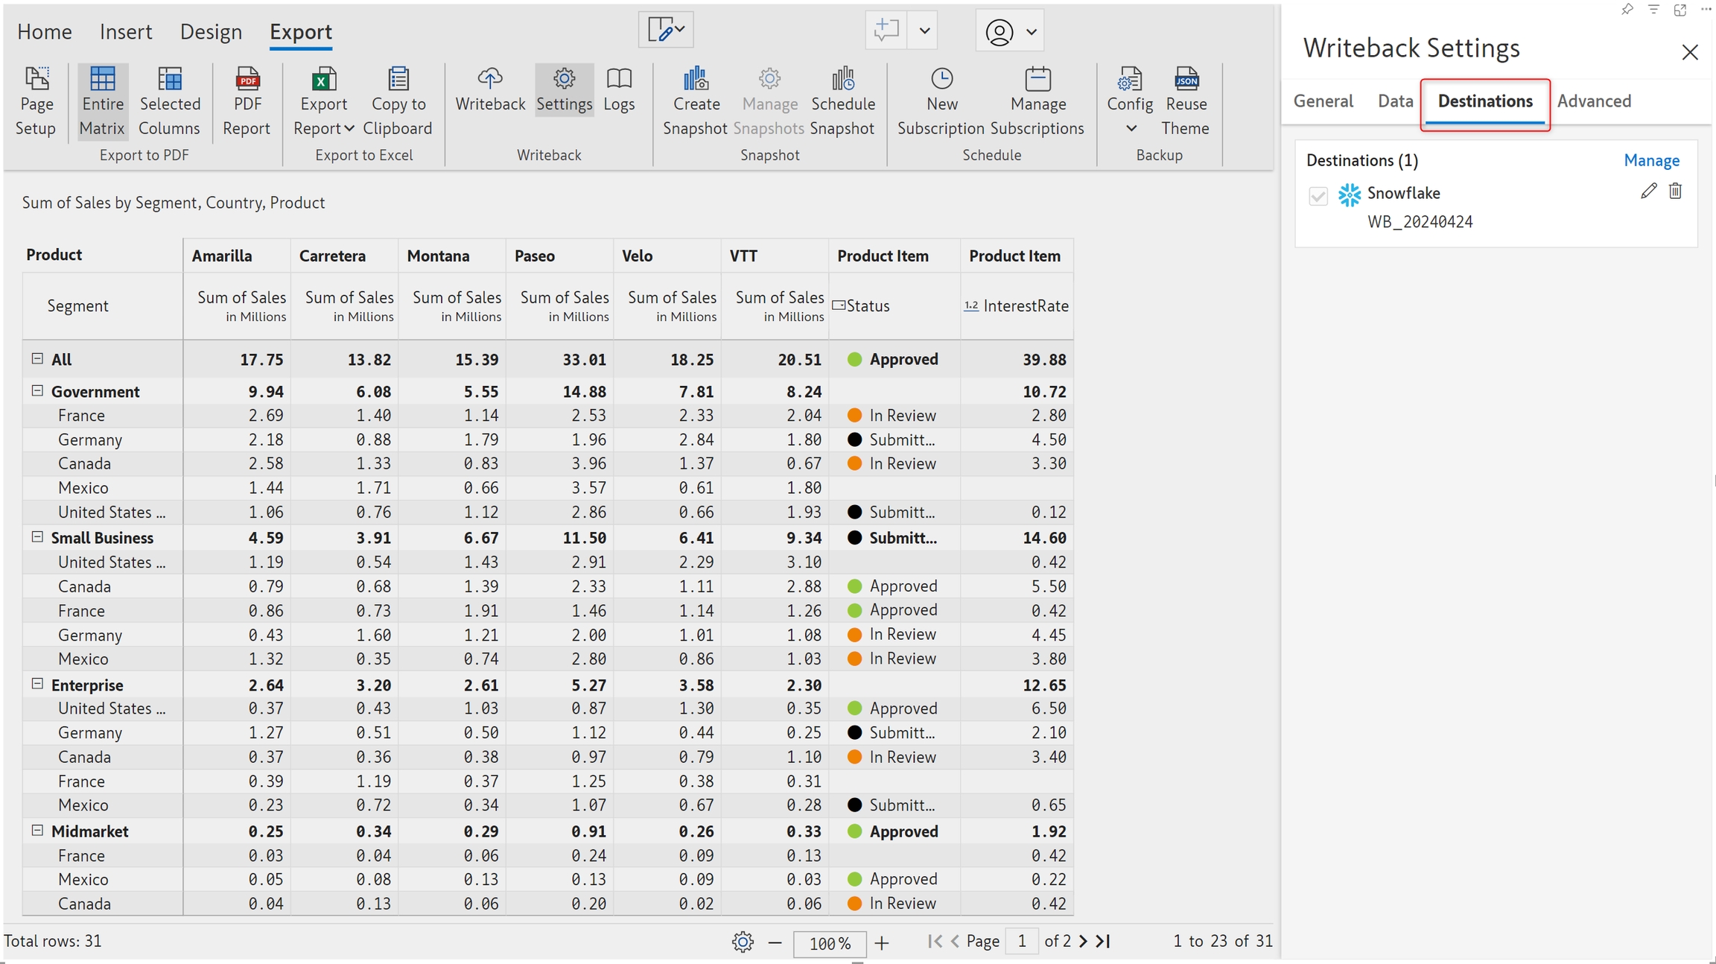The width and height of the screenshot is (1716, 964).
Task: Open the Advanced tab in Writeback Settings
Action: point(1594,101)
